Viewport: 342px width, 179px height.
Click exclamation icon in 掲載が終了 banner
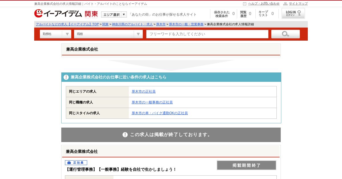[x=125, y=135]
